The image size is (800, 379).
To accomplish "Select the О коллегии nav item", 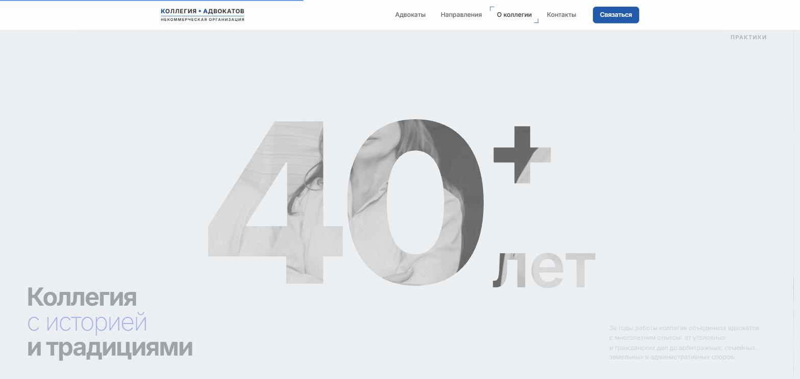I will coord(514,15).
